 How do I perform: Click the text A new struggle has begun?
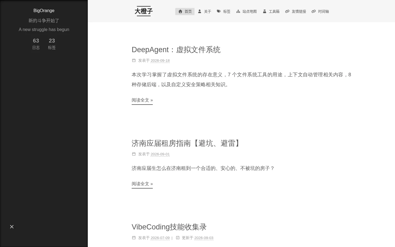(x=44, y=29)
